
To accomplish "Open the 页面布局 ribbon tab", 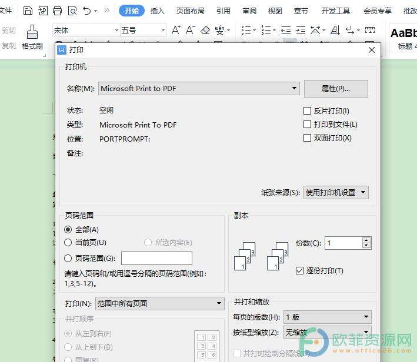I will pyautogui.click(x=191, y=11).
